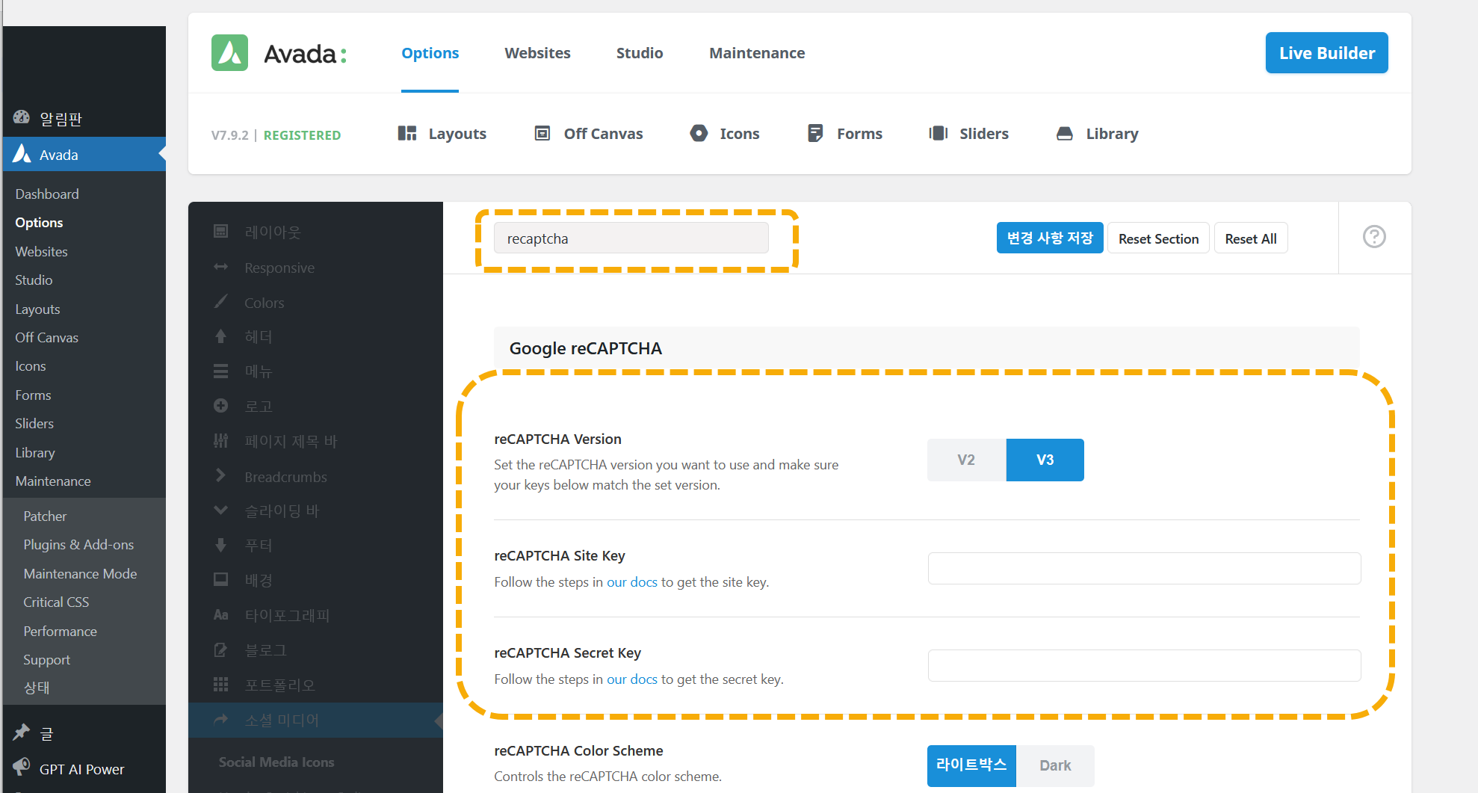
Task: Switch to the Websites tab
Action: tap(537, 53)
